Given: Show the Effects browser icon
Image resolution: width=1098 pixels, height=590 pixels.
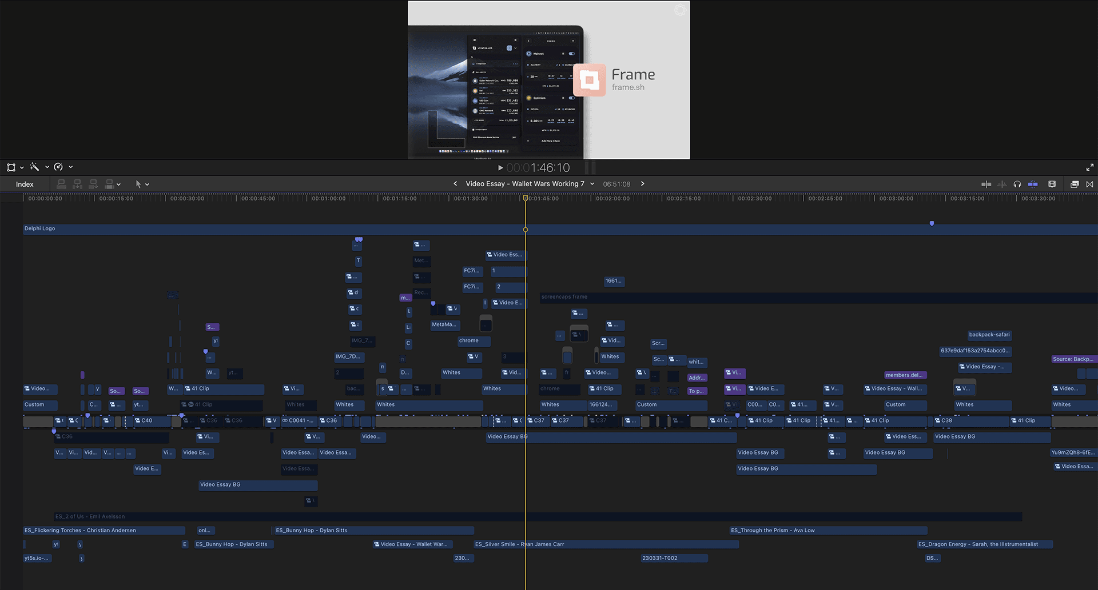Looking at the screenshot, I should (x=1075, y=184).
